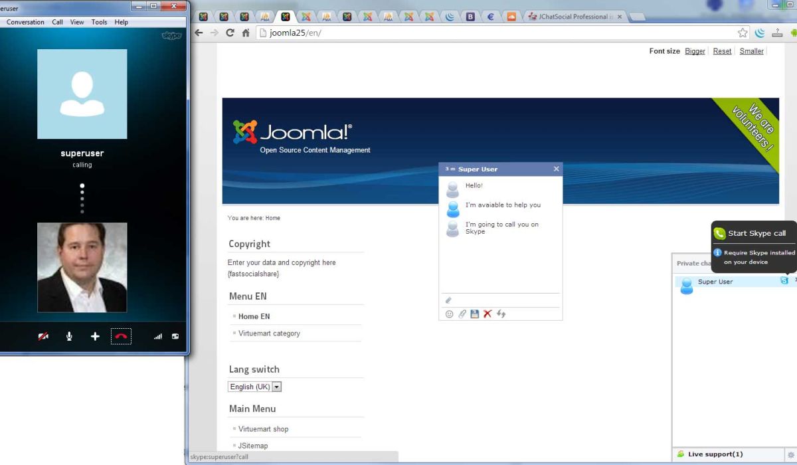Open the Call menu in Skype
Screen dimensions: 797x465
pyautogui.click(x=58, y=22)
